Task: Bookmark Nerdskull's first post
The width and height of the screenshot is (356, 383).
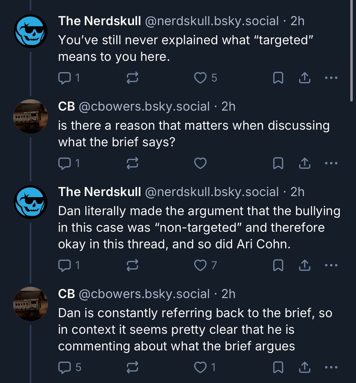Action: (278, 78)
